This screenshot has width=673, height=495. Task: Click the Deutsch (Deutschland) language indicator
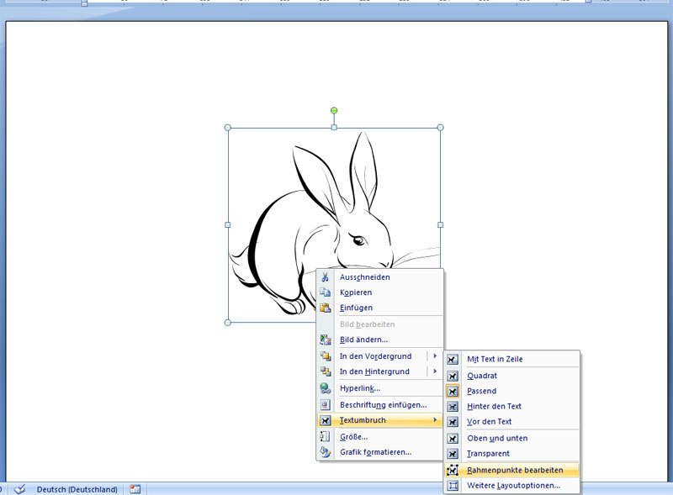(x=77, y=489)
